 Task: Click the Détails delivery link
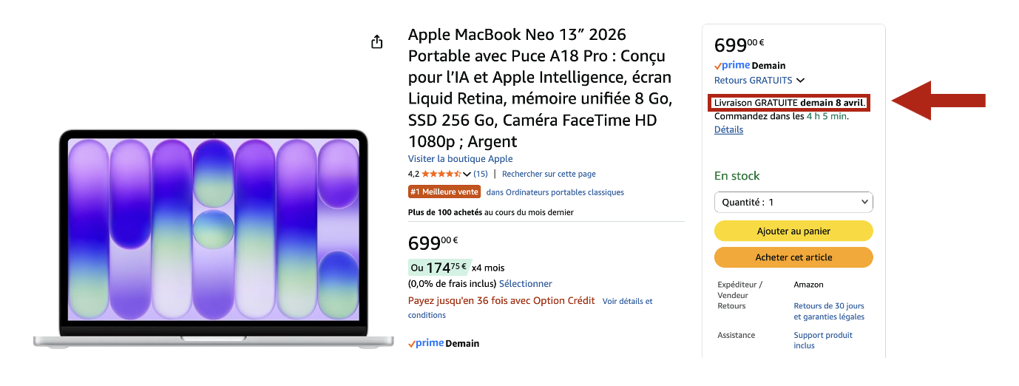[728, 129]
